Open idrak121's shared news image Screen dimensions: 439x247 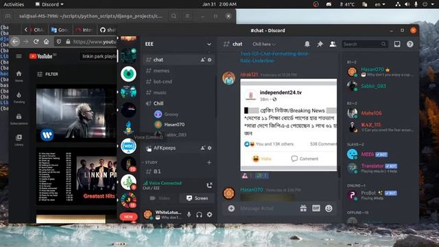pyautogui.click(x=288, y=125)
